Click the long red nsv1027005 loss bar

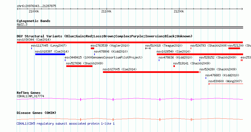(x=151, y=72)
